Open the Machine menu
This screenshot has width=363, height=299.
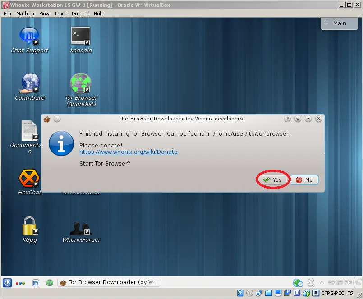click(x=25, y=14)
